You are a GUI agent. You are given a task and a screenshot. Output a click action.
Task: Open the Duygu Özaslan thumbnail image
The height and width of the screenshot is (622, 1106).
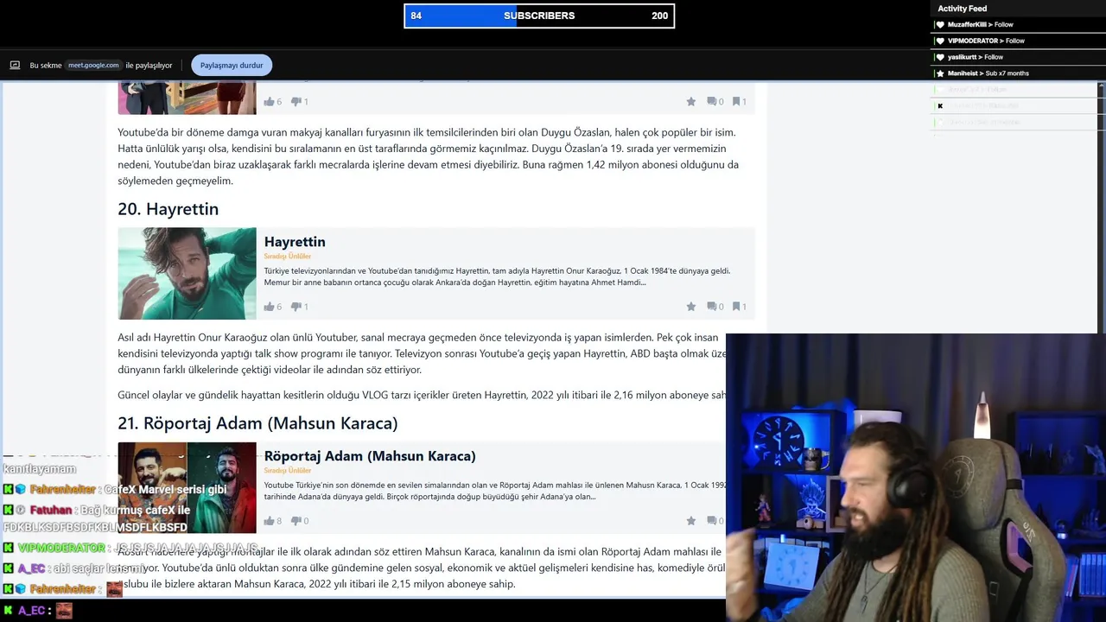187,98
